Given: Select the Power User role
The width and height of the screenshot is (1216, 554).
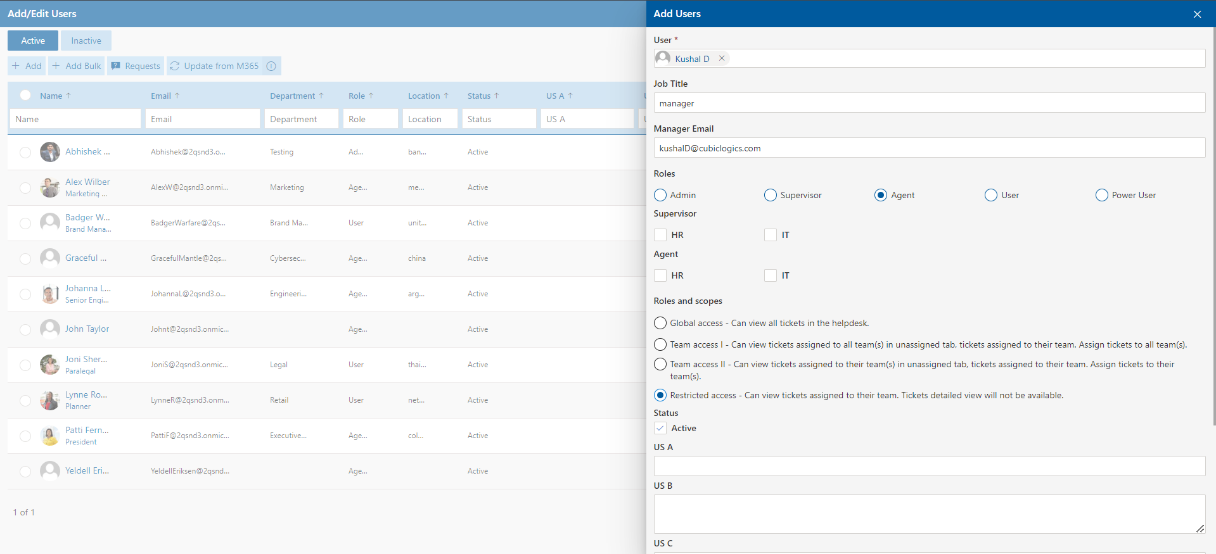Looking at the screenshot, I should click(x=1102, y=195).
